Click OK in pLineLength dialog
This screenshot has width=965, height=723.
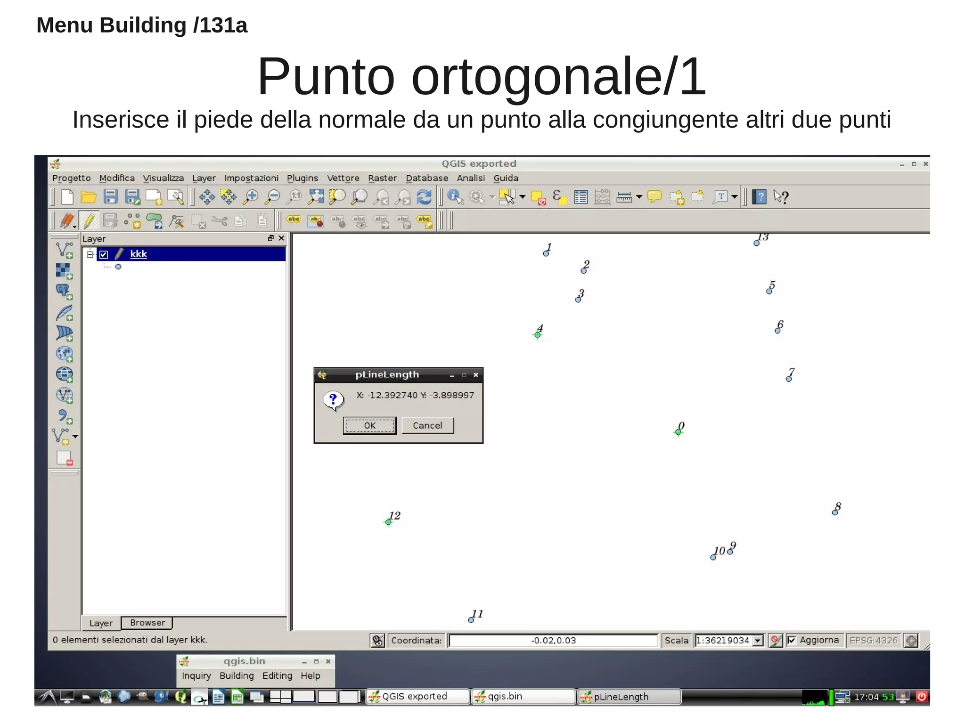[370, 426]
